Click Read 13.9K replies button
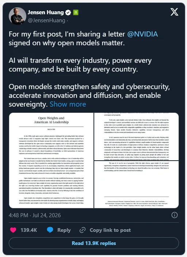 [x=94, y=243]
